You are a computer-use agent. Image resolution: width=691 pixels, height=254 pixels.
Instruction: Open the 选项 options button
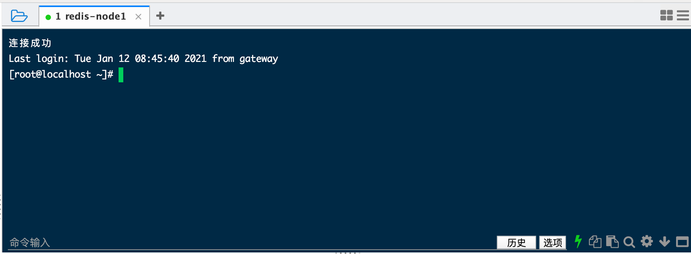point(552,243)
